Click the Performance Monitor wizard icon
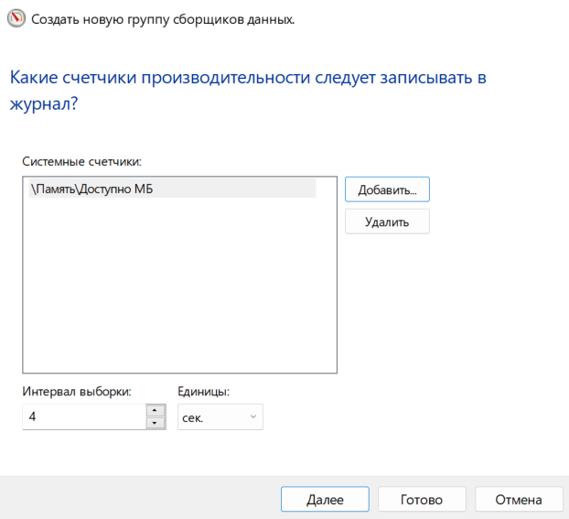 [16, 18]
